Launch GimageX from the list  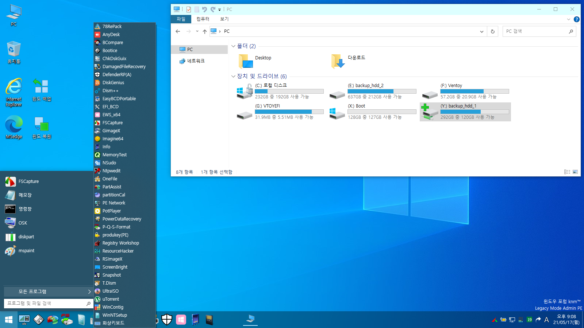click(124, 131)
